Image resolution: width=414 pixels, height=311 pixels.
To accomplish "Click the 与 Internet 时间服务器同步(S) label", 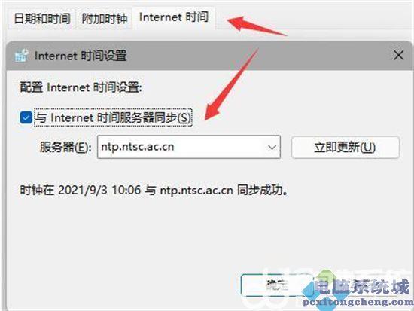I will (x=113, y=117).
